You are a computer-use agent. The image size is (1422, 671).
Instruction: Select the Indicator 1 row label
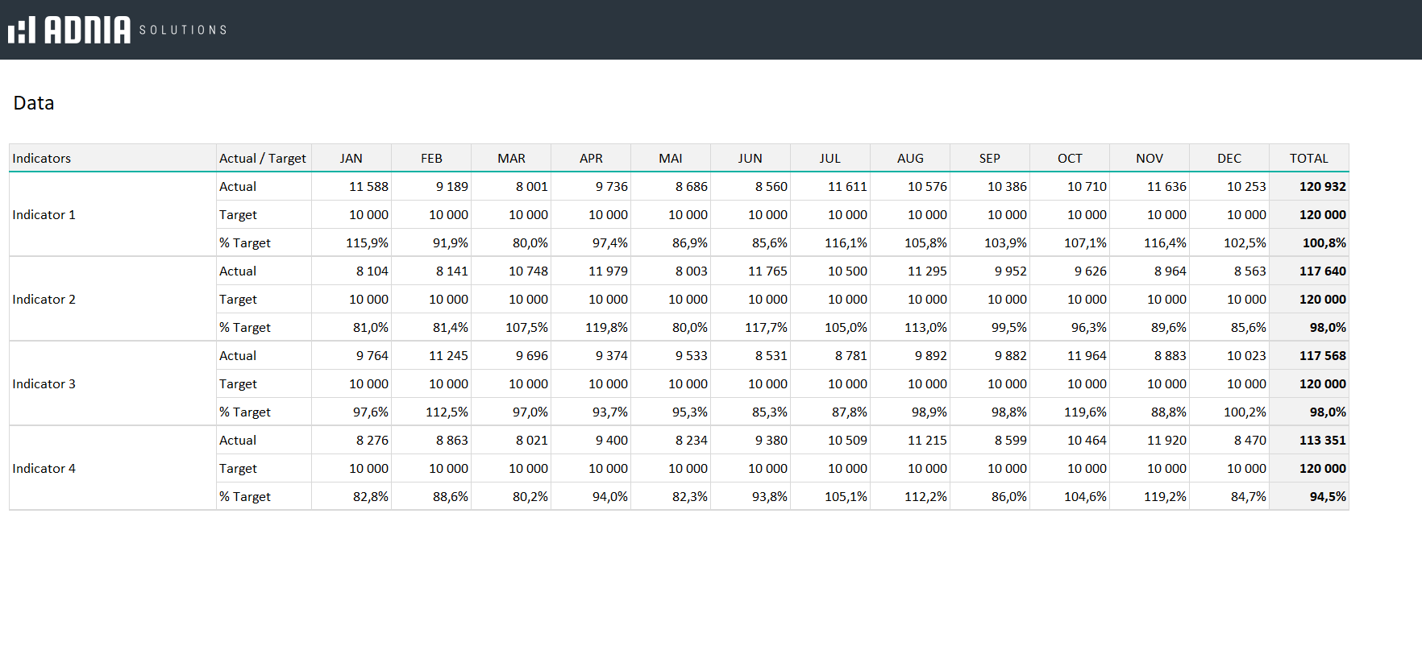(44, 215)
